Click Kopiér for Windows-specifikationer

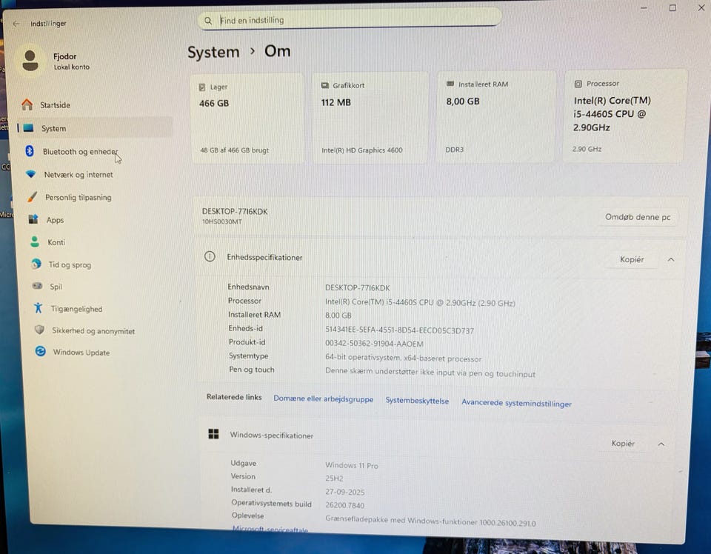(x=623, y=444)
